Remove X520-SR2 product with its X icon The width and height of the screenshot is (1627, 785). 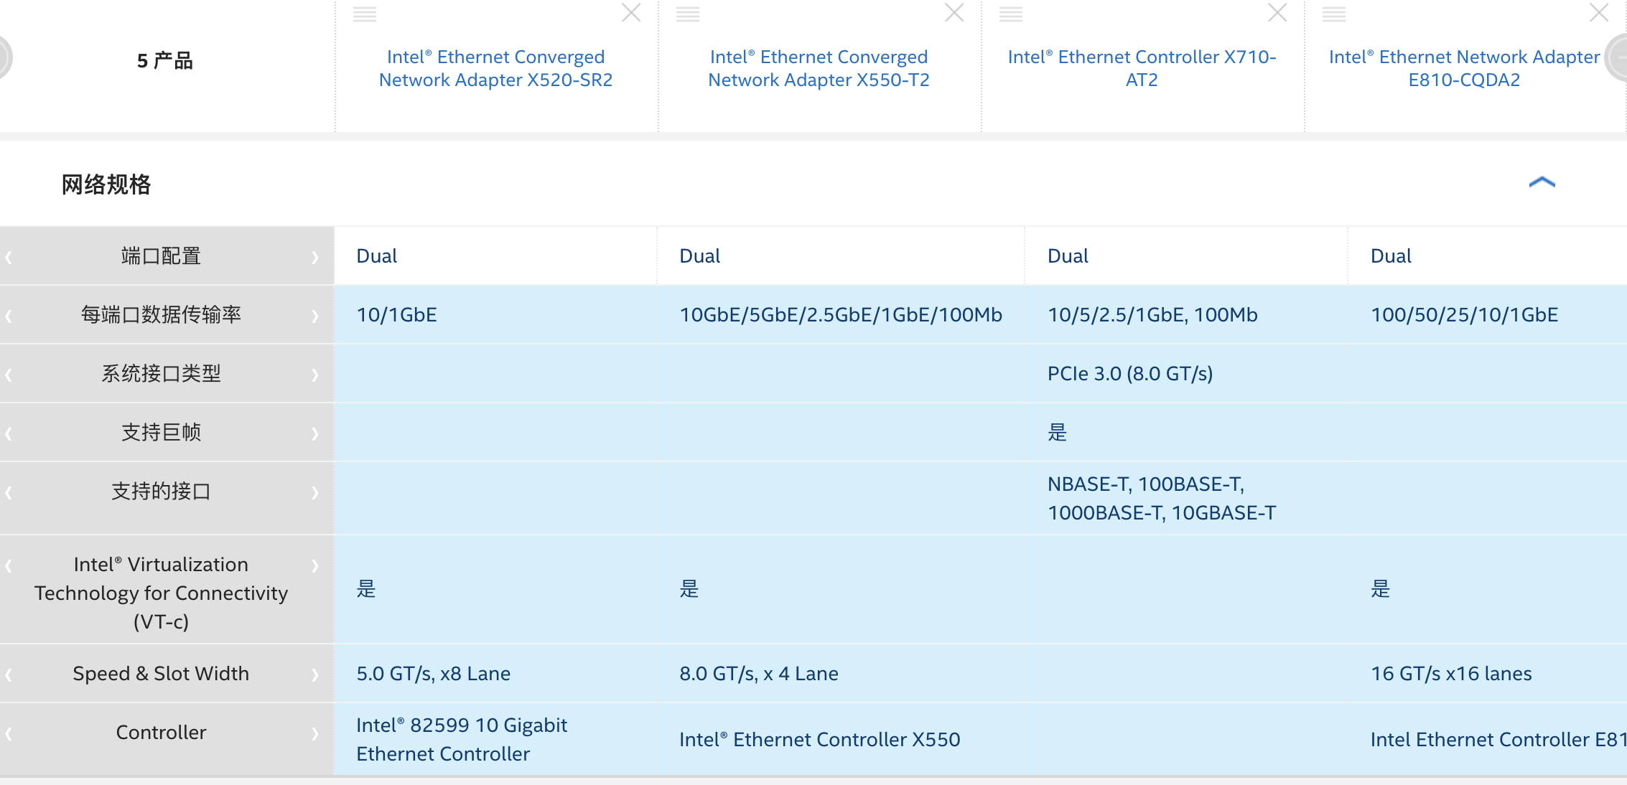click(631, 12)
